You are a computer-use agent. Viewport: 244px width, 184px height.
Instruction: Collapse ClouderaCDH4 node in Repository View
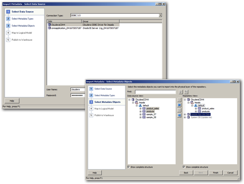click(x=185, y=100)
